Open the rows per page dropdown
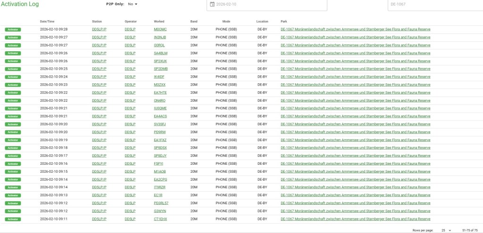 point(446,230)
